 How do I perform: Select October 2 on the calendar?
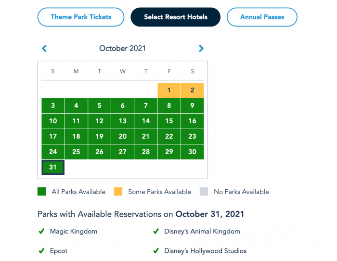(192, 90)
